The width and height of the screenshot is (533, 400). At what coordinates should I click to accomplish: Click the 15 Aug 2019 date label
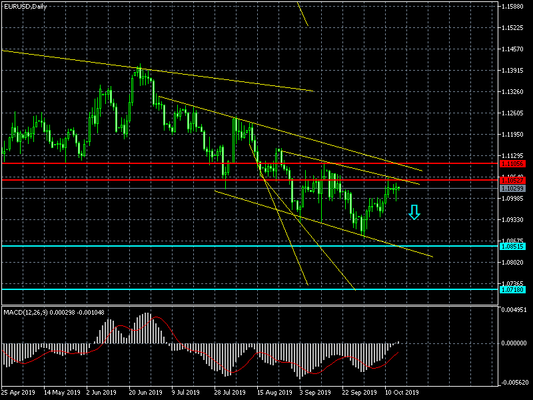point(274,393)
